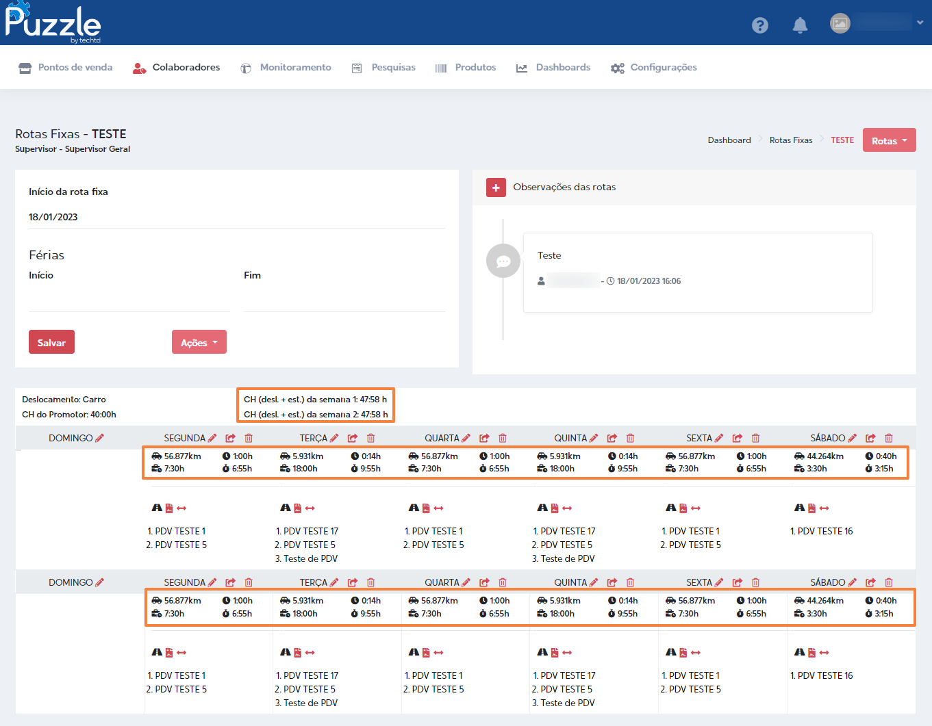Click the Puzzle logo
This screenshot has height=726, width=932.
pyautogui.click(x=53, y=23)
